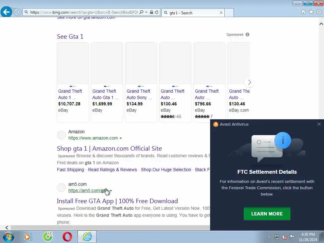Click the Amazon site favicon
The image size is (324, 243).
61,135
